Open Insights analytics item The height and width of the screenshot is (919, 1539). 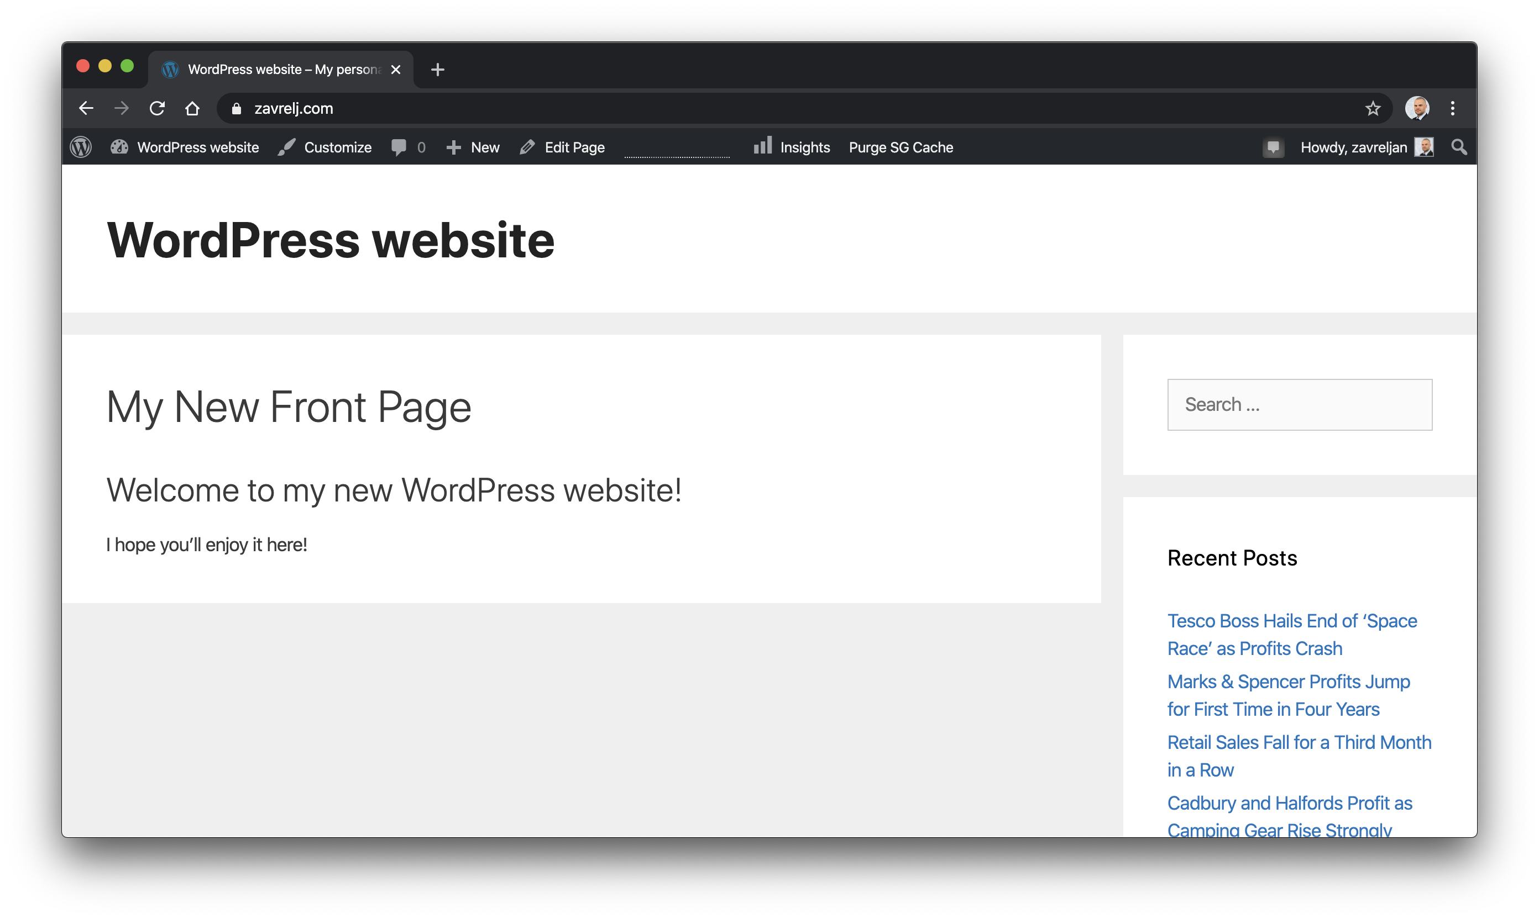pos(792,147)
